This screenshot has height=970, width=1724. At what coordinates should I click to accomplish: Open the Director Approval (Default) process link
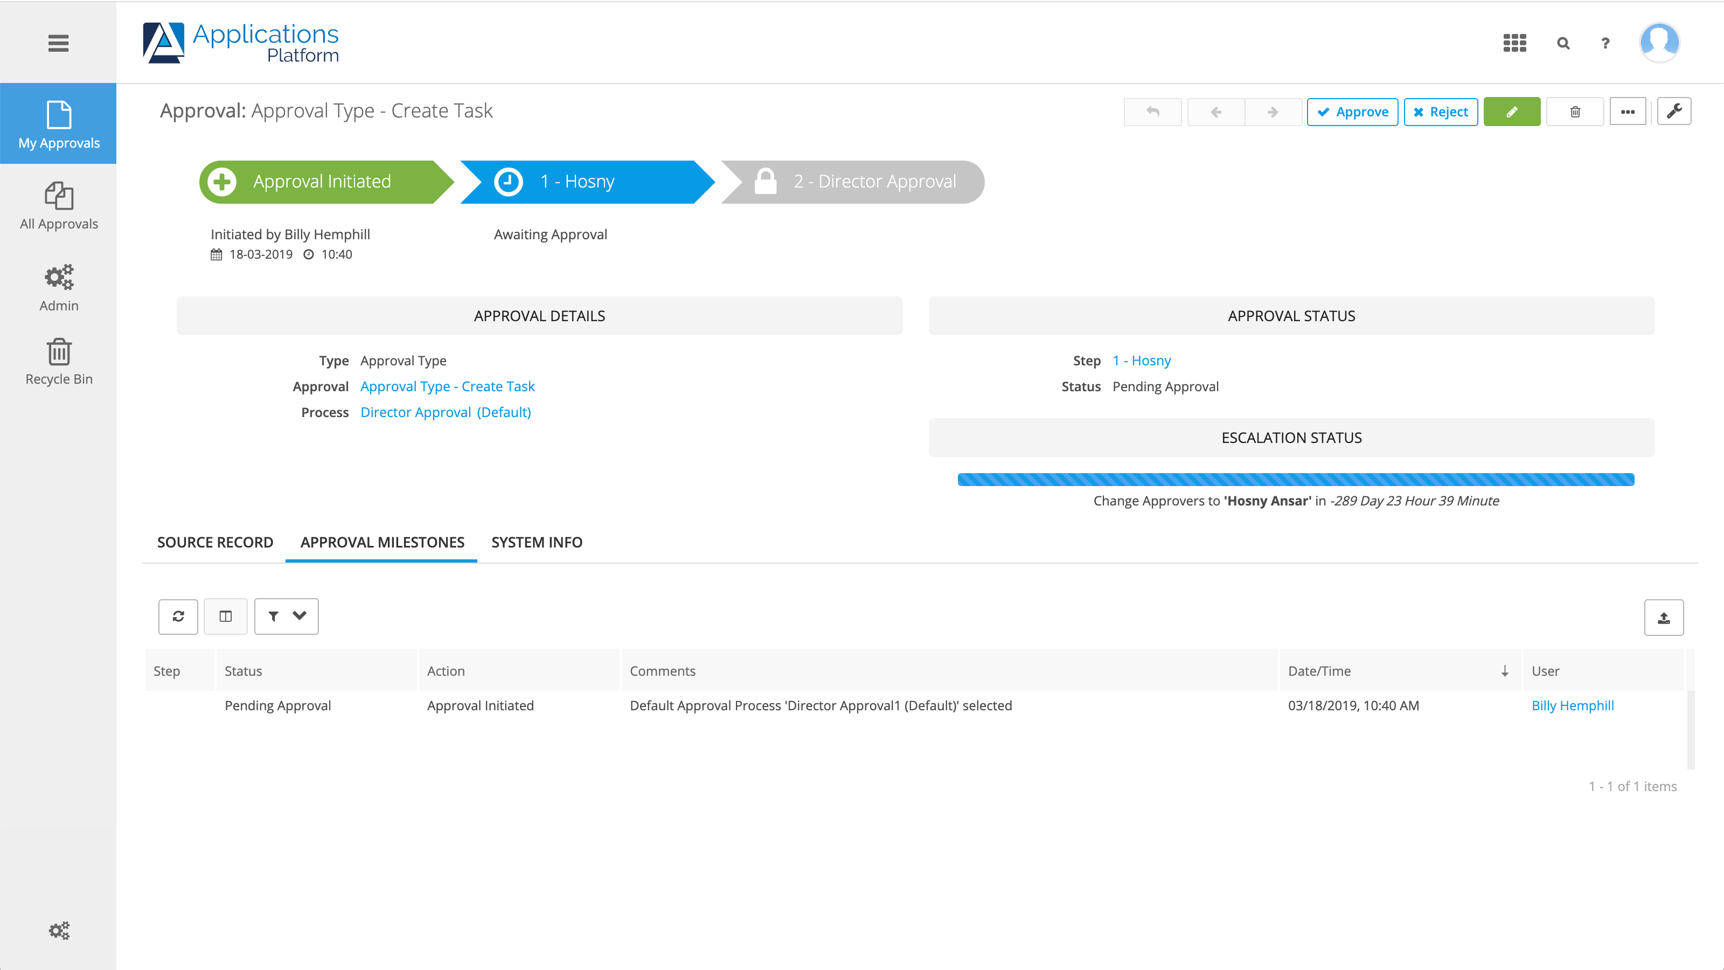tap(445, 412)
